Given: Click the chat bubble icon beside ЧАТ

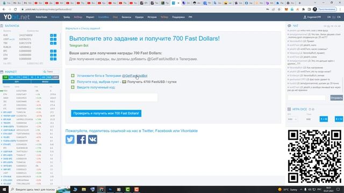Looking at the screenshot, I should click(289, 26).
